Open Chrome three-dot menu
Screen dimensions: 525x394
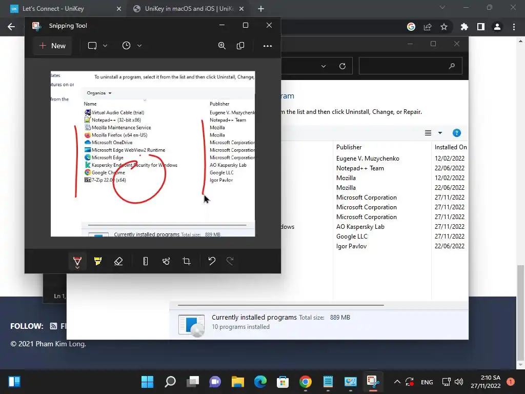pos(514,27)
